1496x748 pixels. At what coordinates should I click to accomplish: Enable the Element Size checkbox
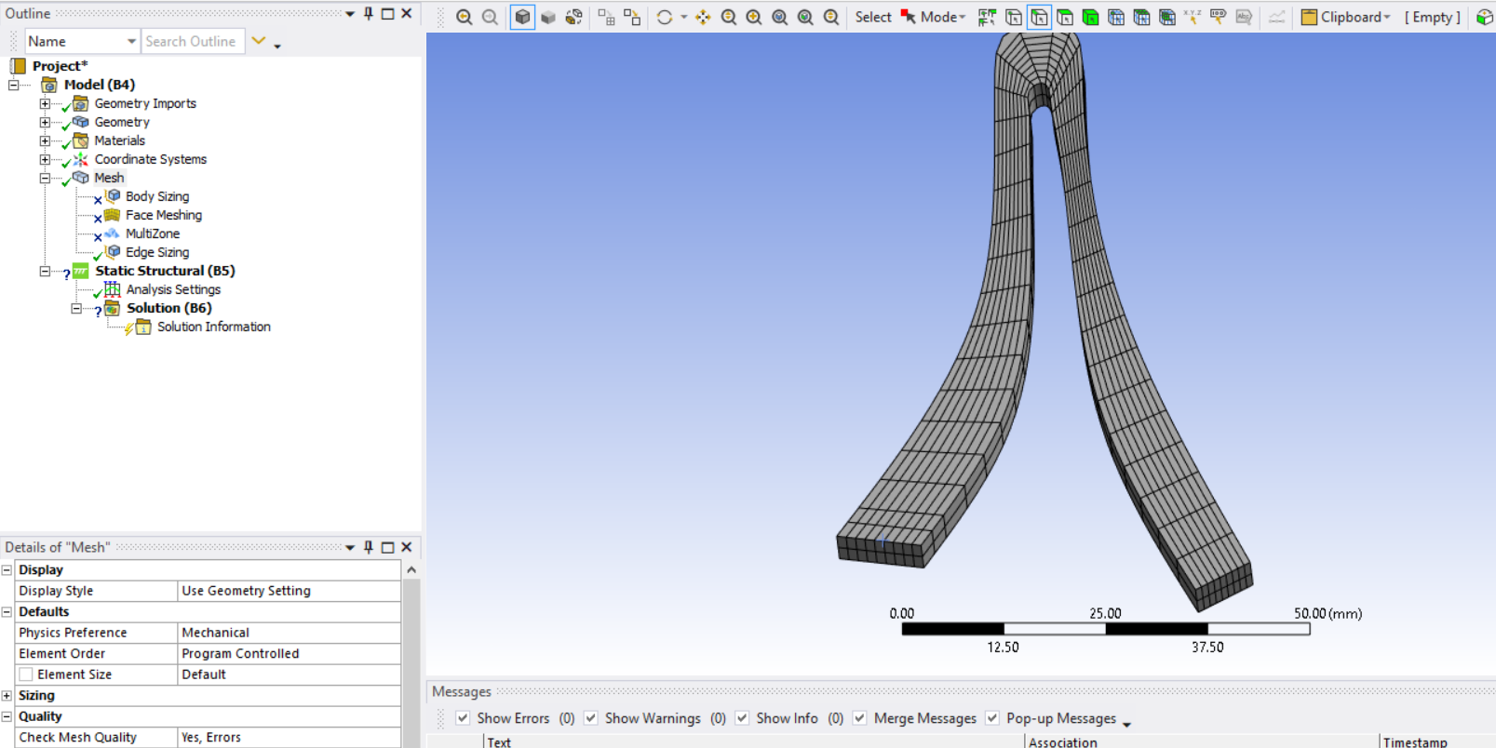click(x=26, y=675)
